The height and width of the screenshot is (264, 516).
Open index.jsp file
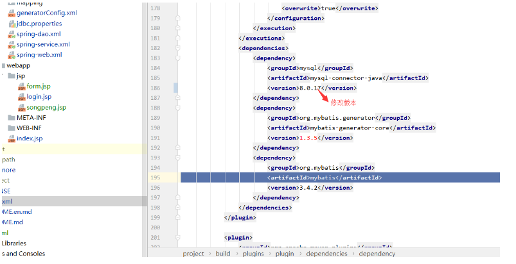pos(30,138)
